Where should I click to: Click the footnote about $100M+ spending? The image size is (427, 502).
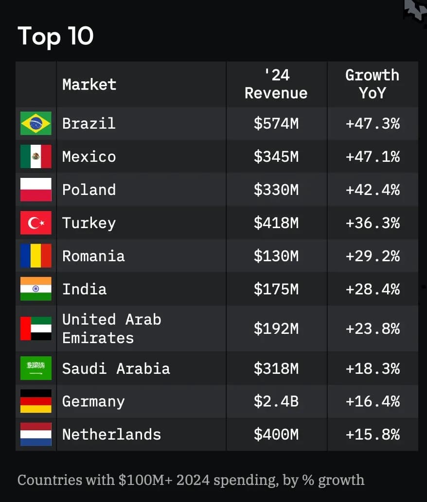pyautogui.click(x=191, y=480)
